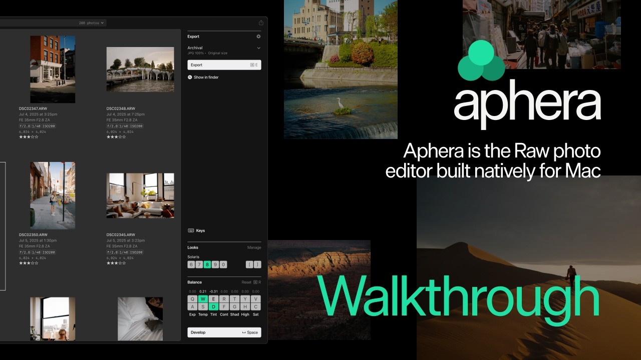Click the date Jul 5, 2025 at 1:30pm
641x360 pixels.
[x=38, y=240]
